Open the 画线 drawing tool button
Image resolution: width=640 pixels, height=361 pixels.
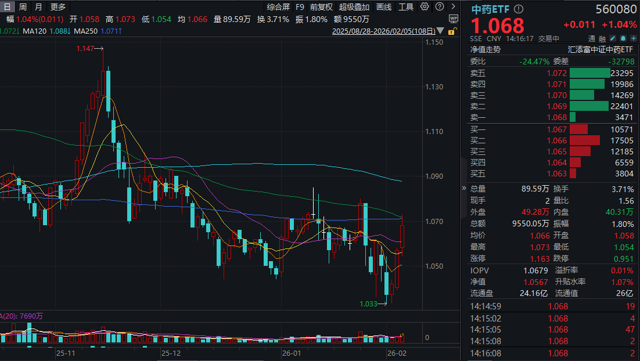[x=383, y=7]
